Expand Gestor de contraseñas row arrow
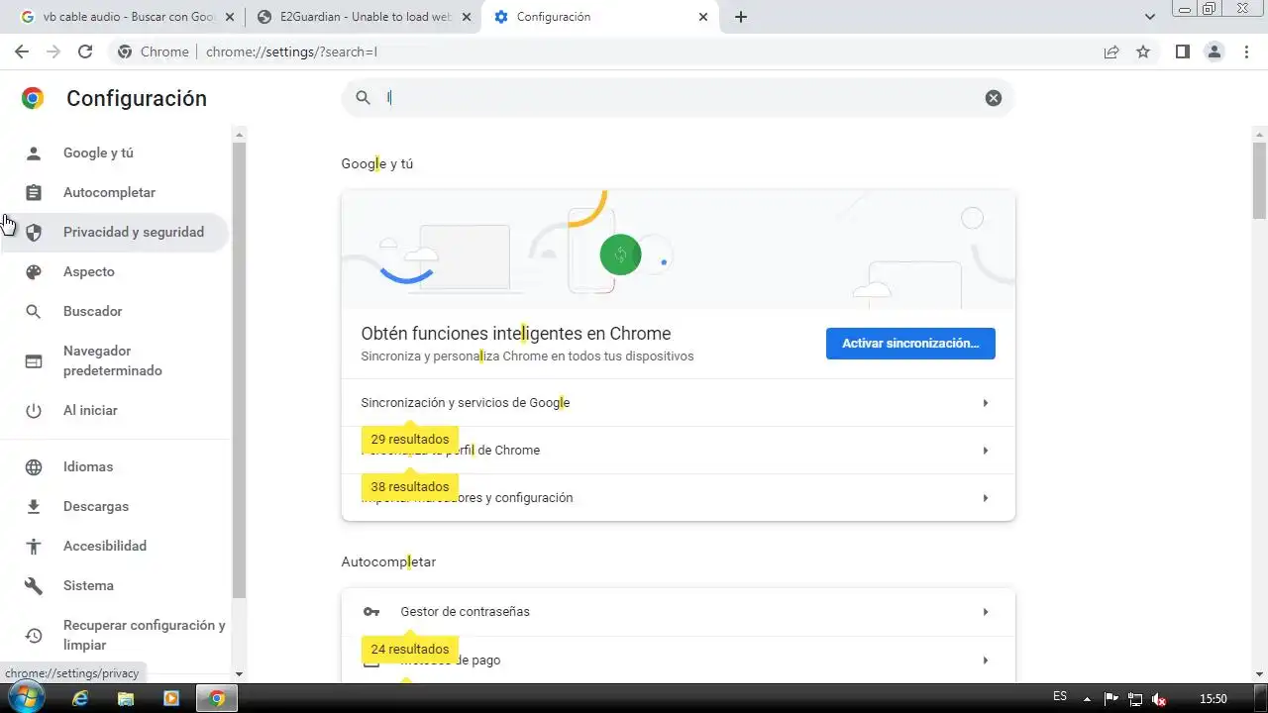Screen dimensions: 1268x713 (986, 612)
